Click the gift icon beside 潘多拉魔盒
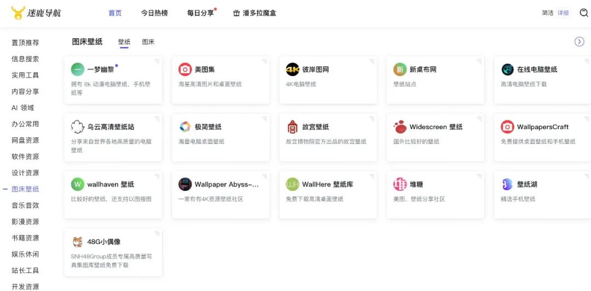Viewport: 591px width, 291px height. [236, 13]
